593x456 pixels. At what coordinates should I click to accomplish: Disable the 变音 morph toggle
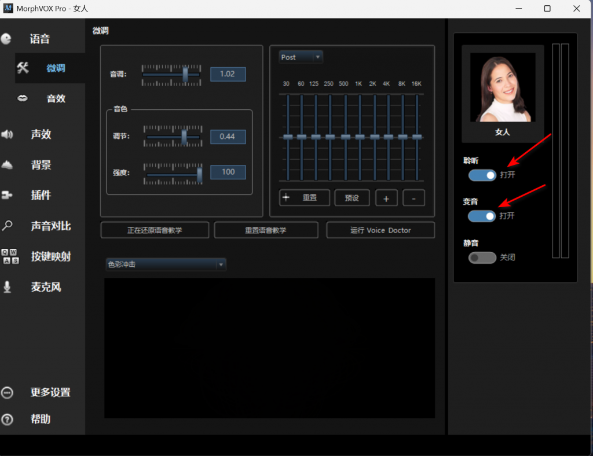[482, 216]
